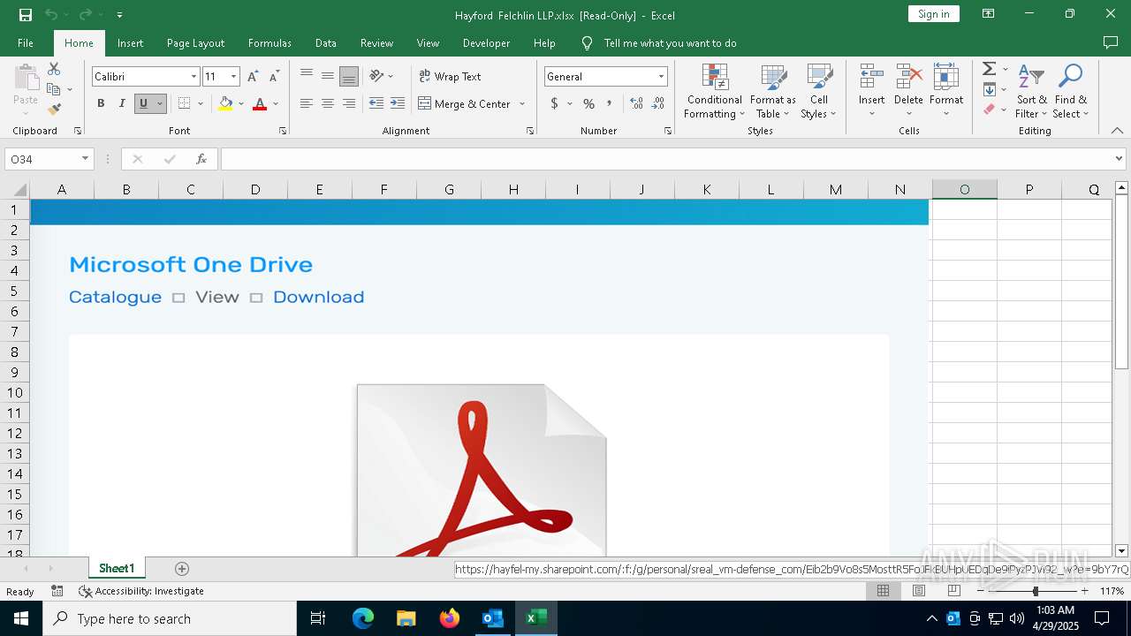This screenshot has height=636, width=1131.
Task: Open Conditional Formatting menu
Action: pos(715,91)
